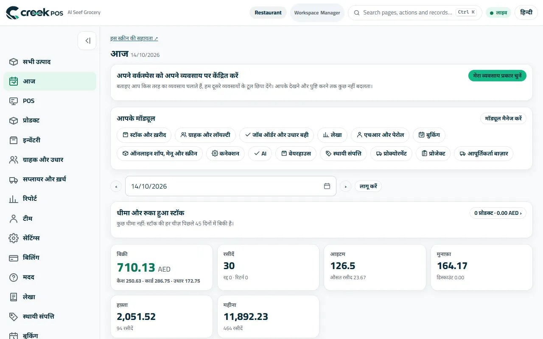The height and width of the screenshot is (339, 543).
Task: Toggle the वेयरहाउस module chip
Action: click(x=296, y=153)
